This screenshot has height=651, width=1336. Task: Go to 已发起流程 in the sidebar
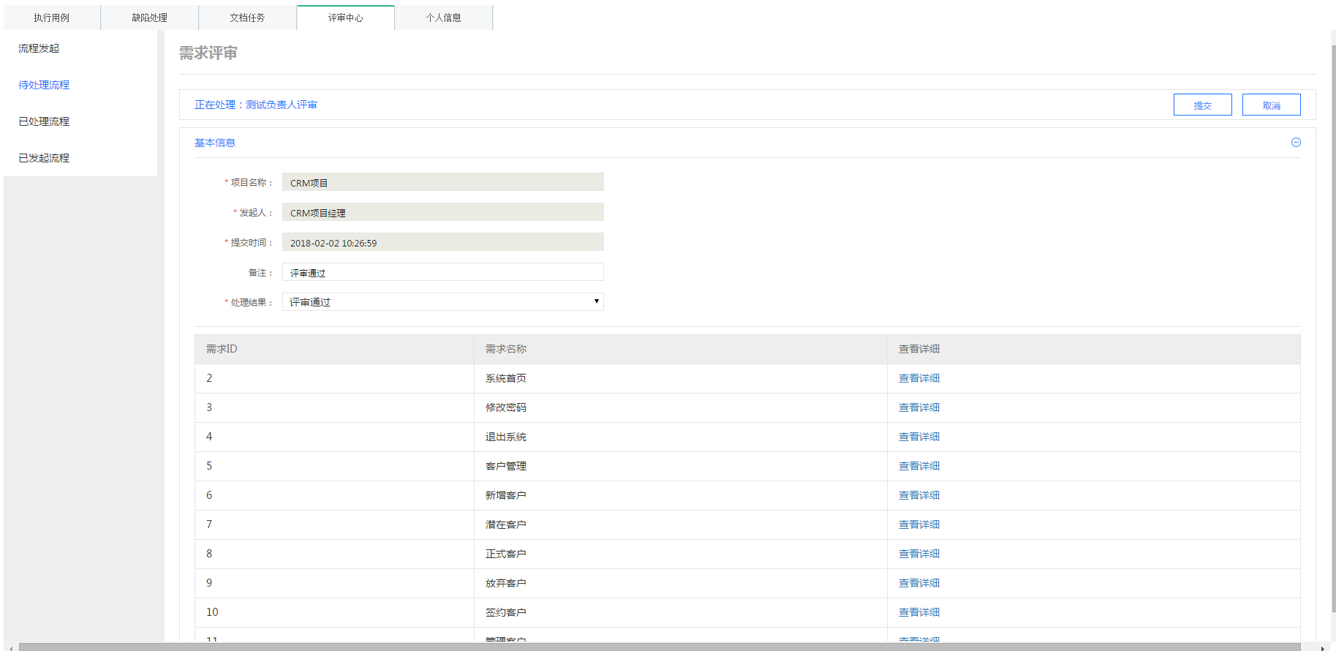44,158
